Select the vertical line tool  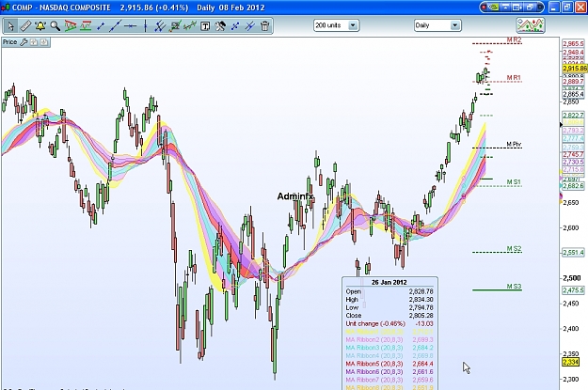pos(145,26)
